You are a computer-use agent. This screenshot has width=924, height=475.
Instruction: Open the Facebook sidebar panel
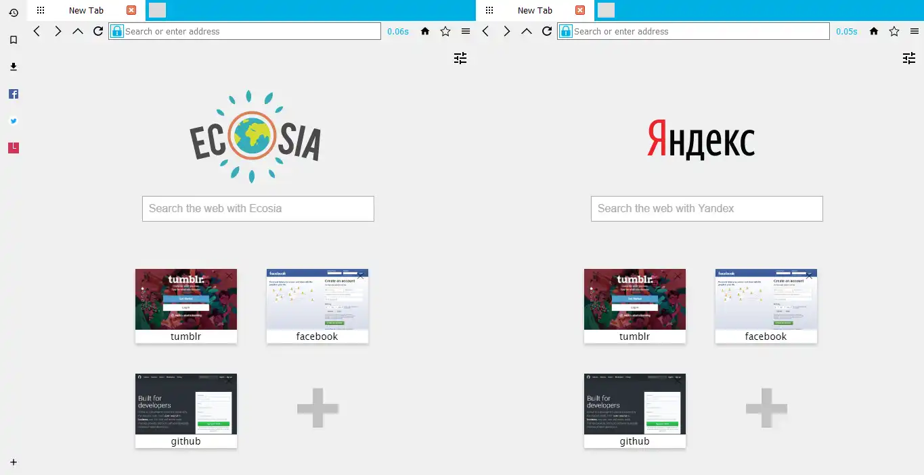pyautogui.click(x=14, y=94)
